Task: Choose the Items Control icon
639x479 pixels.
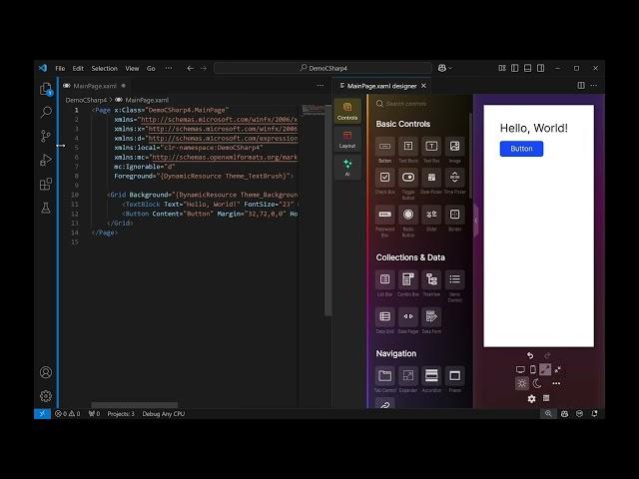Action: click(x=455, y=279)
